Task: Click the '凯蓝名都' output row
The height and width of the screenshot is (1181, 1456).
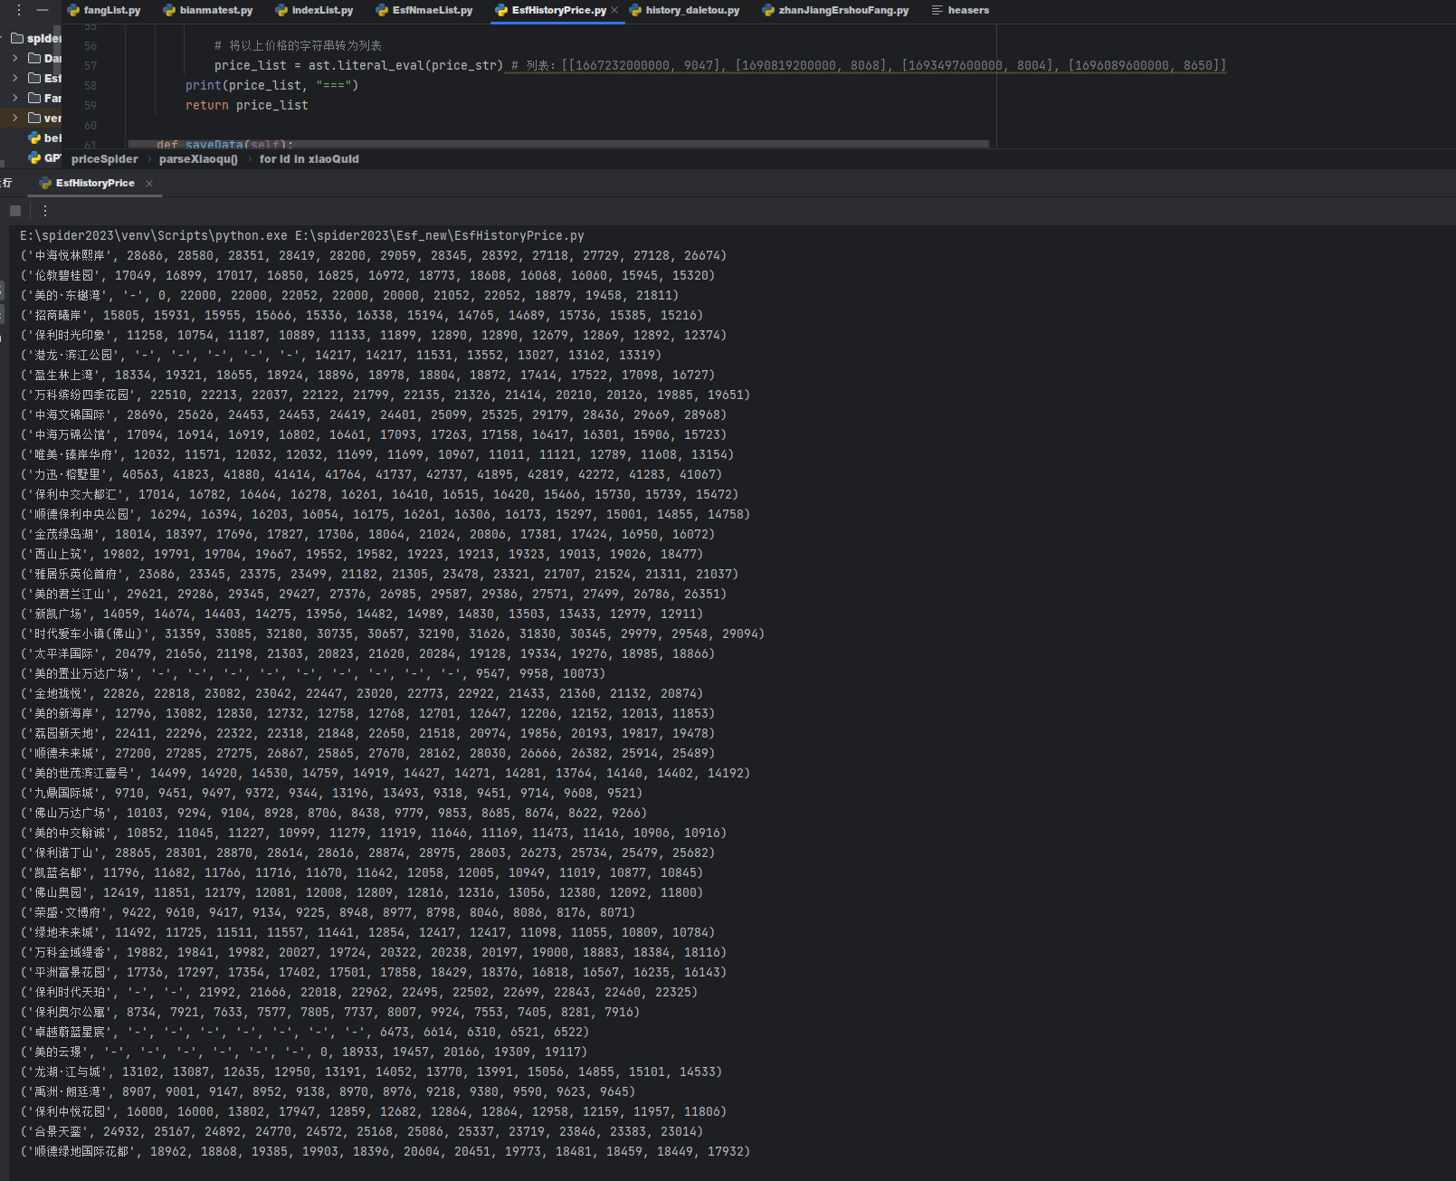Action: click(x=361, y=873)
